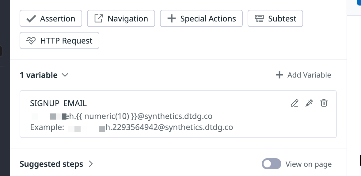Click the plus icon in Special Actions
The width and height of the screenshot is (361, 176).
point(171,18)
